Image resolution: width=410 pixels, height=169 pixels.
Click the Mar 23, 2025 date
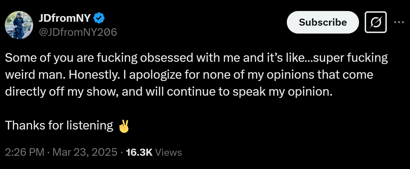coord(85,152)
